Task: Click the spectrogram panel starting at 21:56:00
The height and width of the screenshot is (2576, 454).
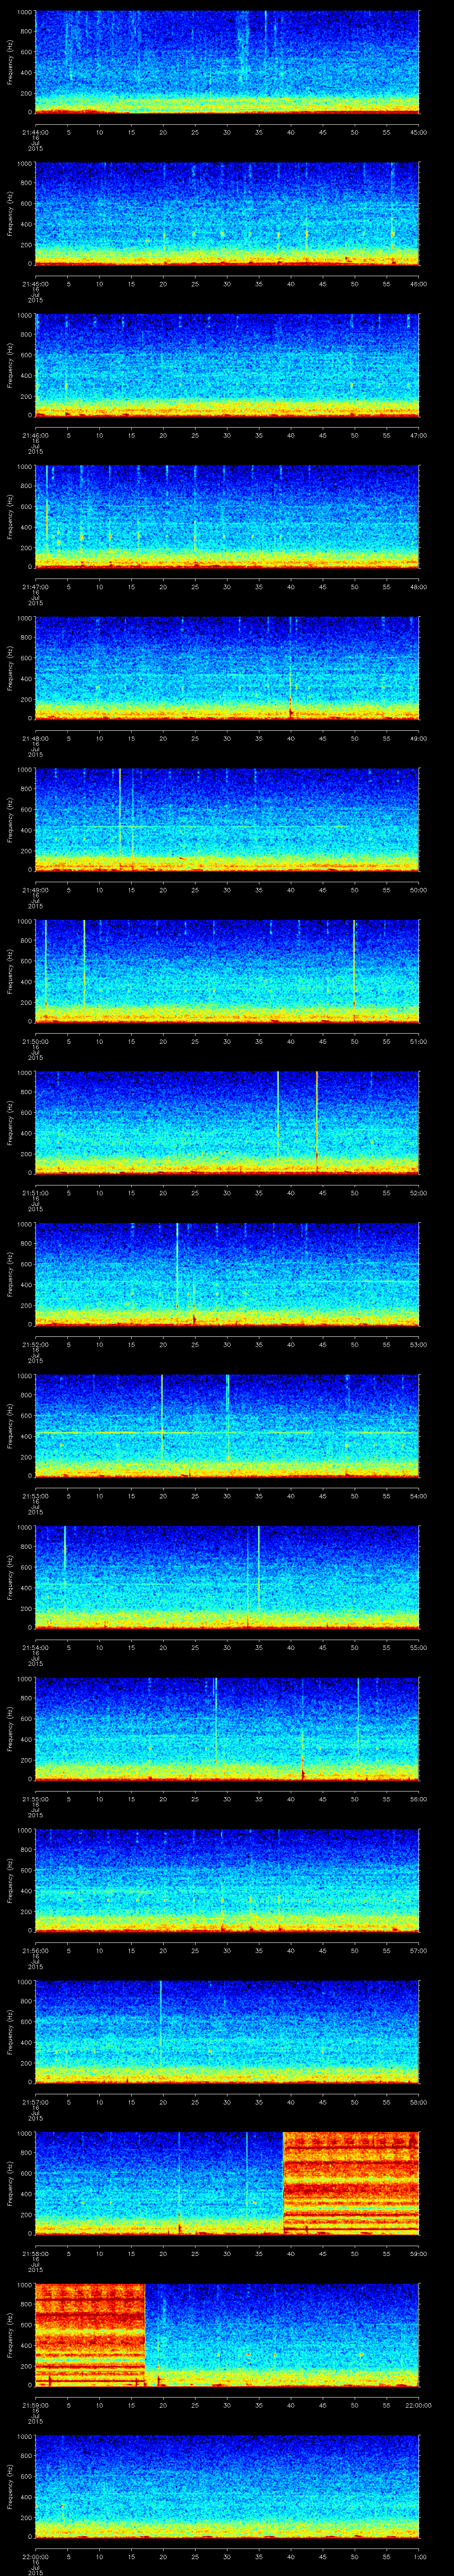Action: point(227,1880)
